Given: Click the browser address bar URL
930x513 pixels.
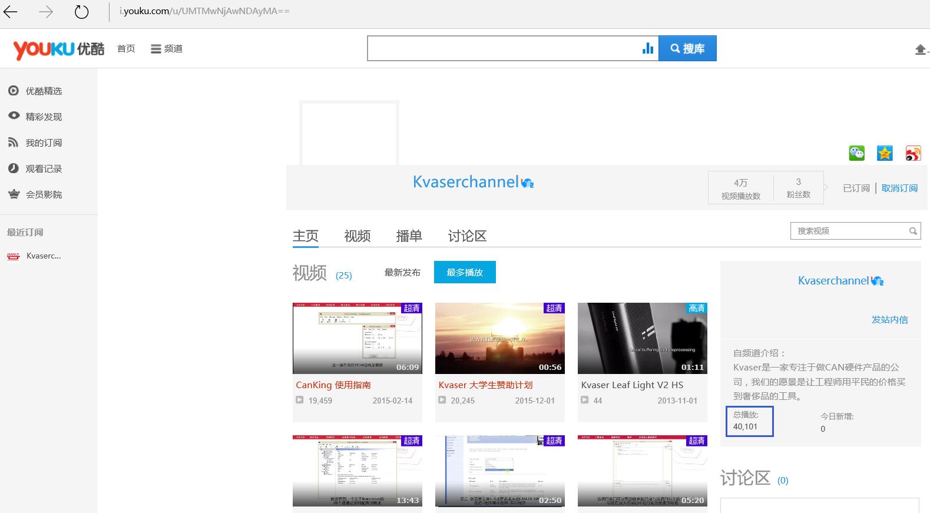Looking at the screenshot, I should pyautogui.click(x=204, y=11).
